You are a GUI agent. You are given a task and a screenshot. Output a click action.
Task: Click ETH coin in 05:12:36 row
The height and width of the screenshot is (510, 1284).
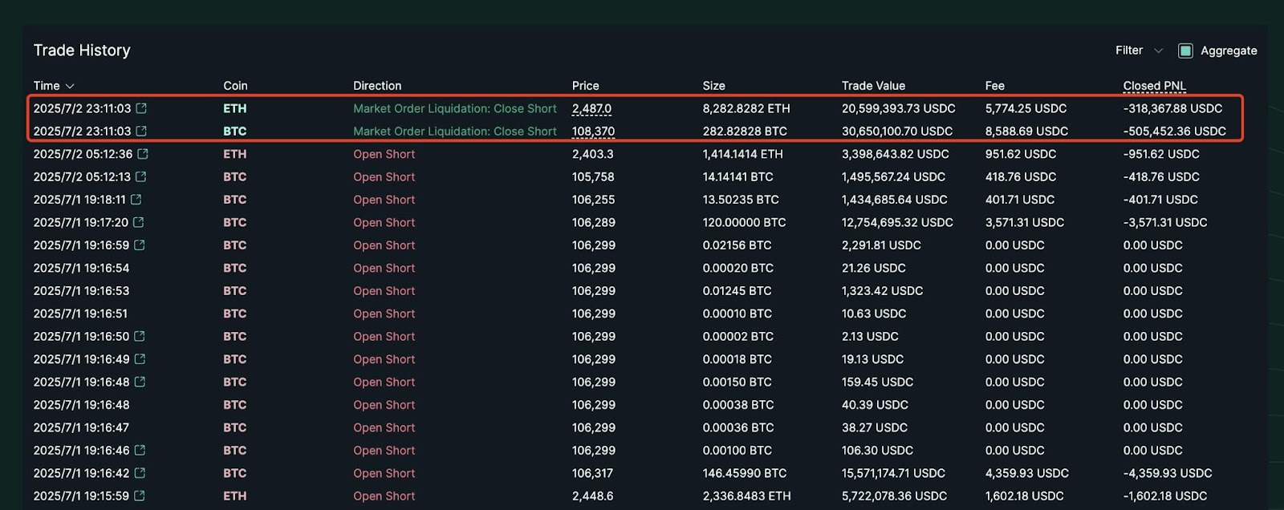[x=235, y=154]
